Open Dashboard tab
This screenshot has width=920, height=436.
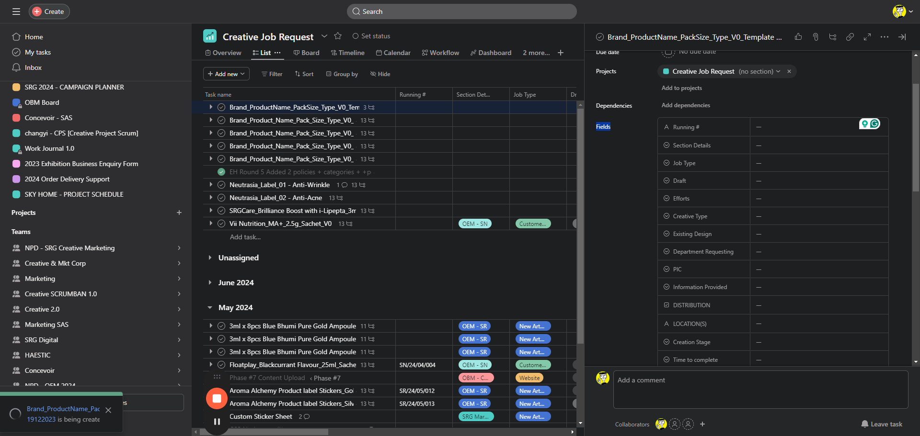491,53
